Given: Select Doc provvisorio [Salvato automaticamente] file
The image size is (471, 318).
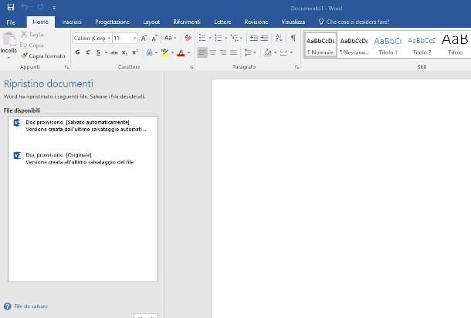Looking at the screenshot, I should 83,126.
